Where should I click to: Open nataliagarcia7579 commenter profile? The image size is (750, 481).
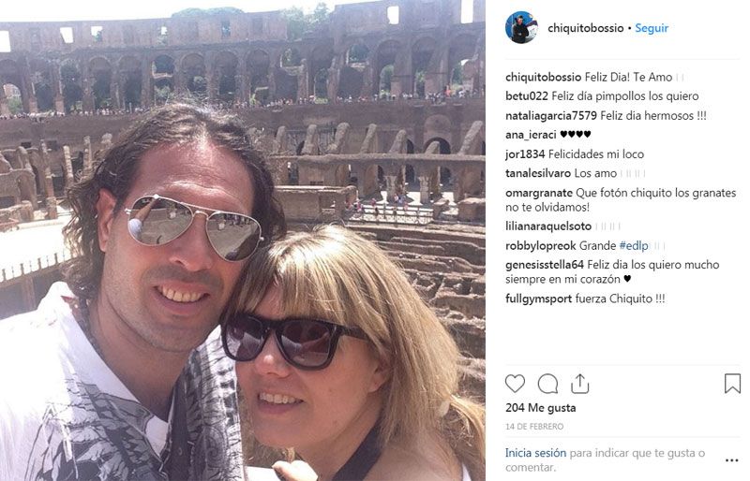(x=551, y=116)
